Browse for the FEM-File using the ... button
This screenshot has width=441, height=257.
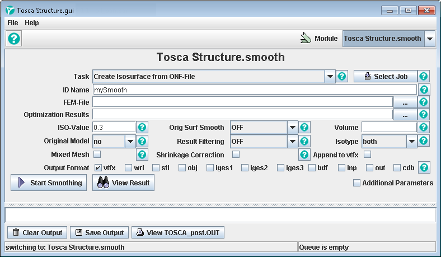click(x=405, y=102)
